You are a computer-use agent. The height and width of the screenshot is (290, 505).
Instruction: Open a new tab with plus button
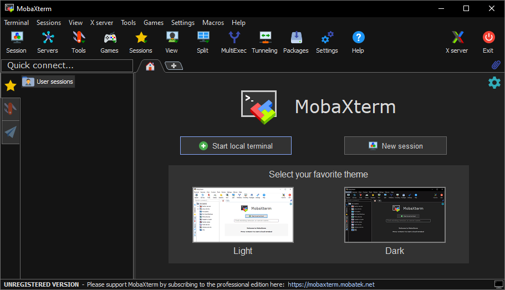[174, 66]
